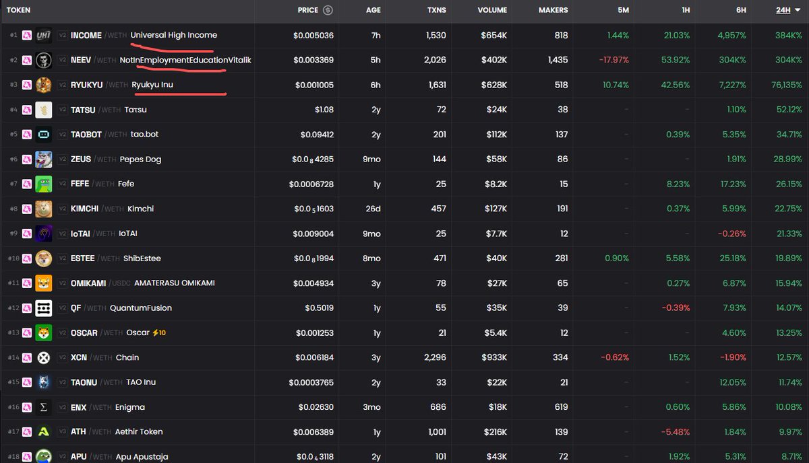Screen dimensions: 809x463
Task: Click the ENX sigma token logo
Action: [x=44, y=407]
